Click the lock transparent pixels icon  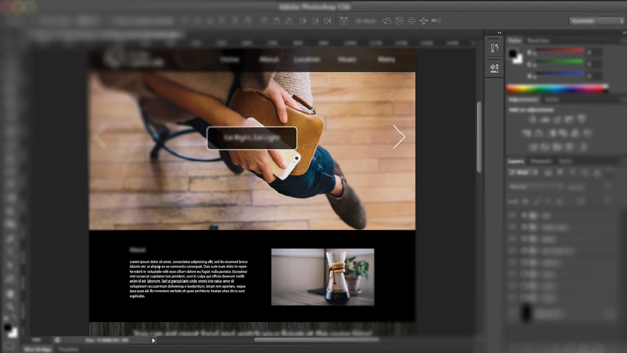526,201
